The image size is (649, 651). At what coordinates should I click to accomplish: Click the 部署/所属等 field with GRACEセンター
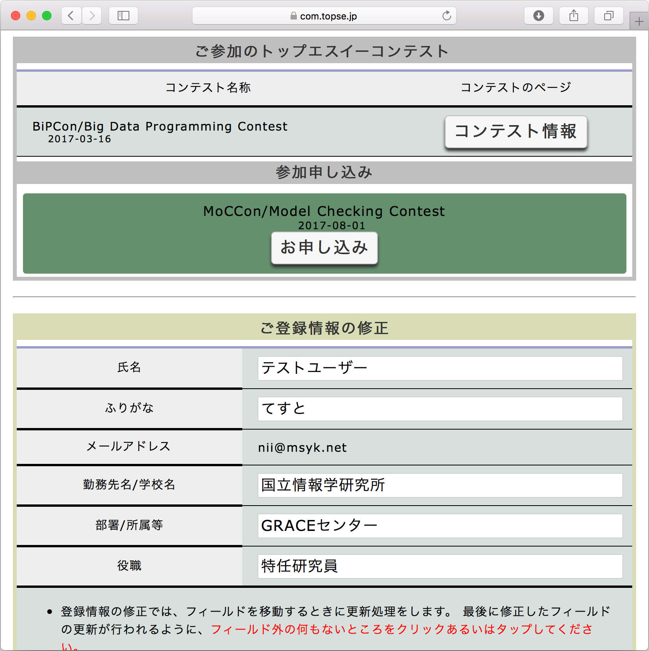point(440,526)
